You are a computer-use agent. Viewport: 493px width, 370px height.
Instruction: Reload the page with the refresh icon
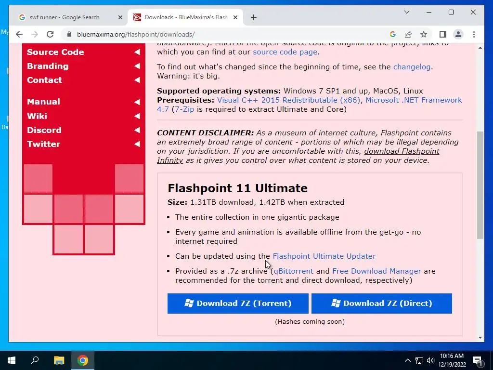point(50,34)
